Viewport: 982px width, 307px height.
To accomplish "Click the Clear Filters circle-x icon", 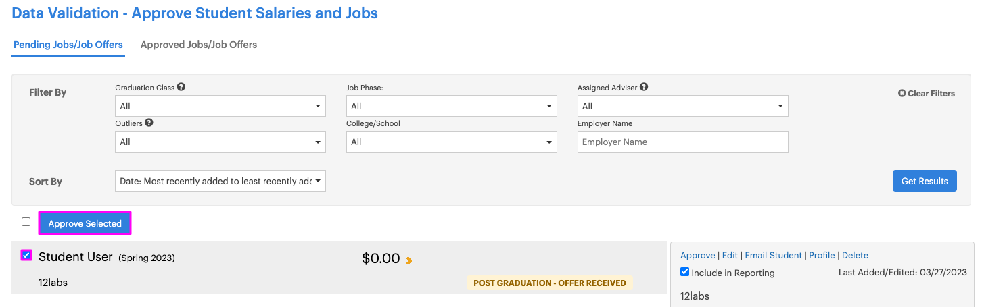I will click(902, 94).
